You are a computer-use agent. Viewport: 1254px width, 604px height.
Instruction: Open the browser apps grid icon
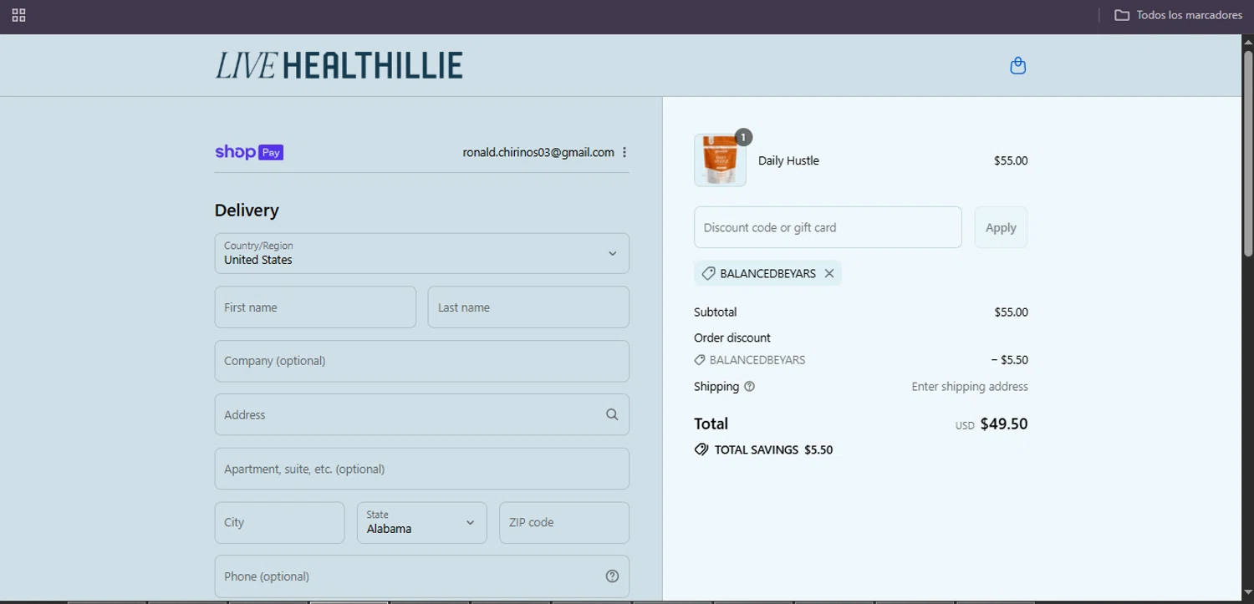coord(18,15)
